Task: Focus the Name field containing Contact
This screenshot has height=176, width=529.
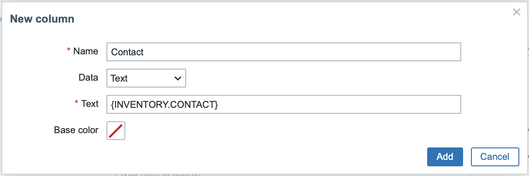Action: [x=284, y=52]
